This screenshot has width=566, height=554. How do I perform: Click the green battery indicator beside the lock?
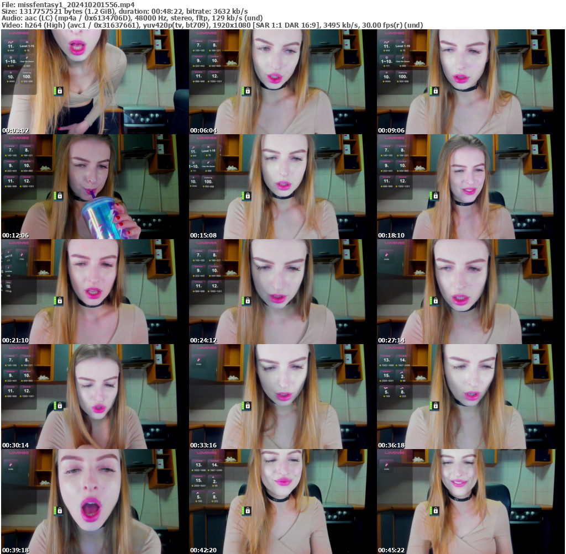click(55, 91)
